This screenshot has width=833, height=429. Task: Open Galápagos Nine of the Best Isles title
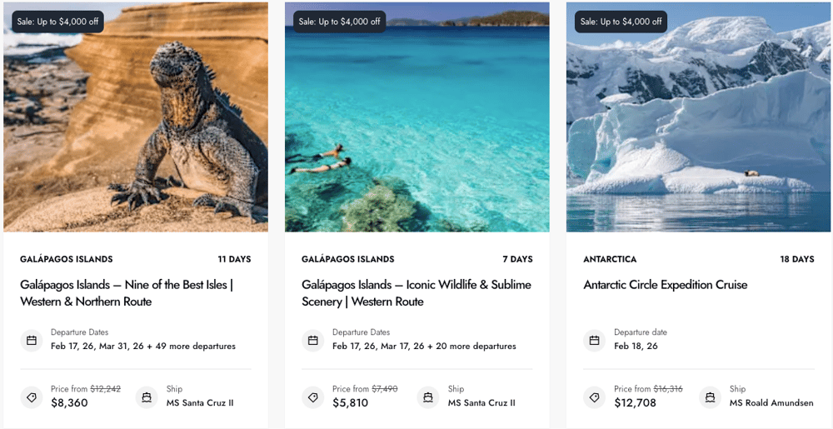coord(126,292)
